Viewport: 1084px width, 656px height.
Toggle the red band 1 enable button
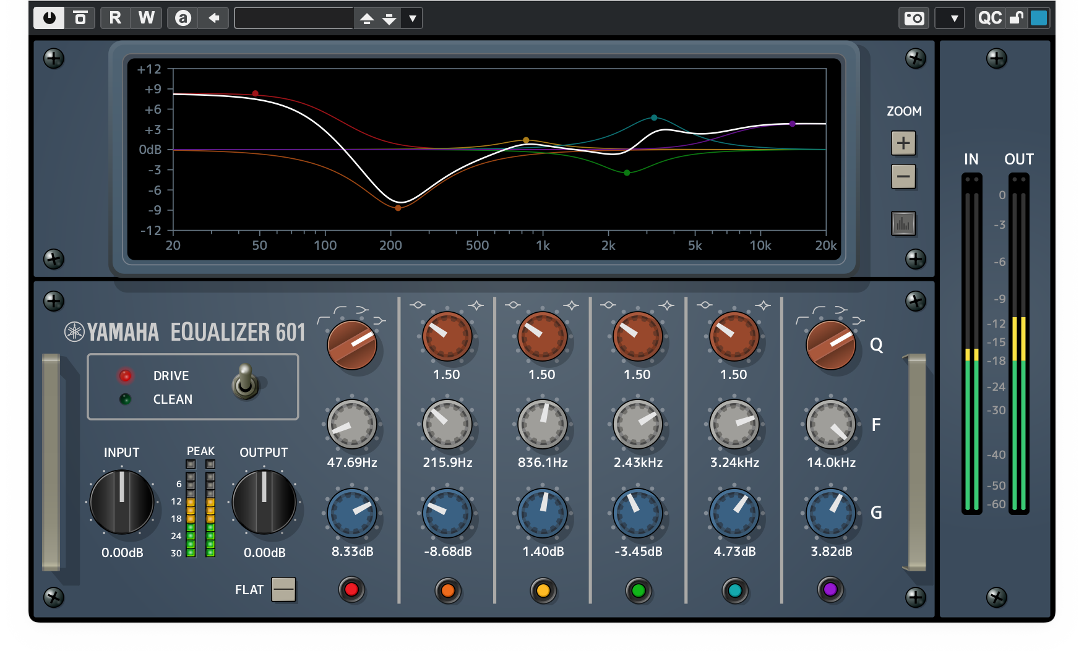coord(351,590)
